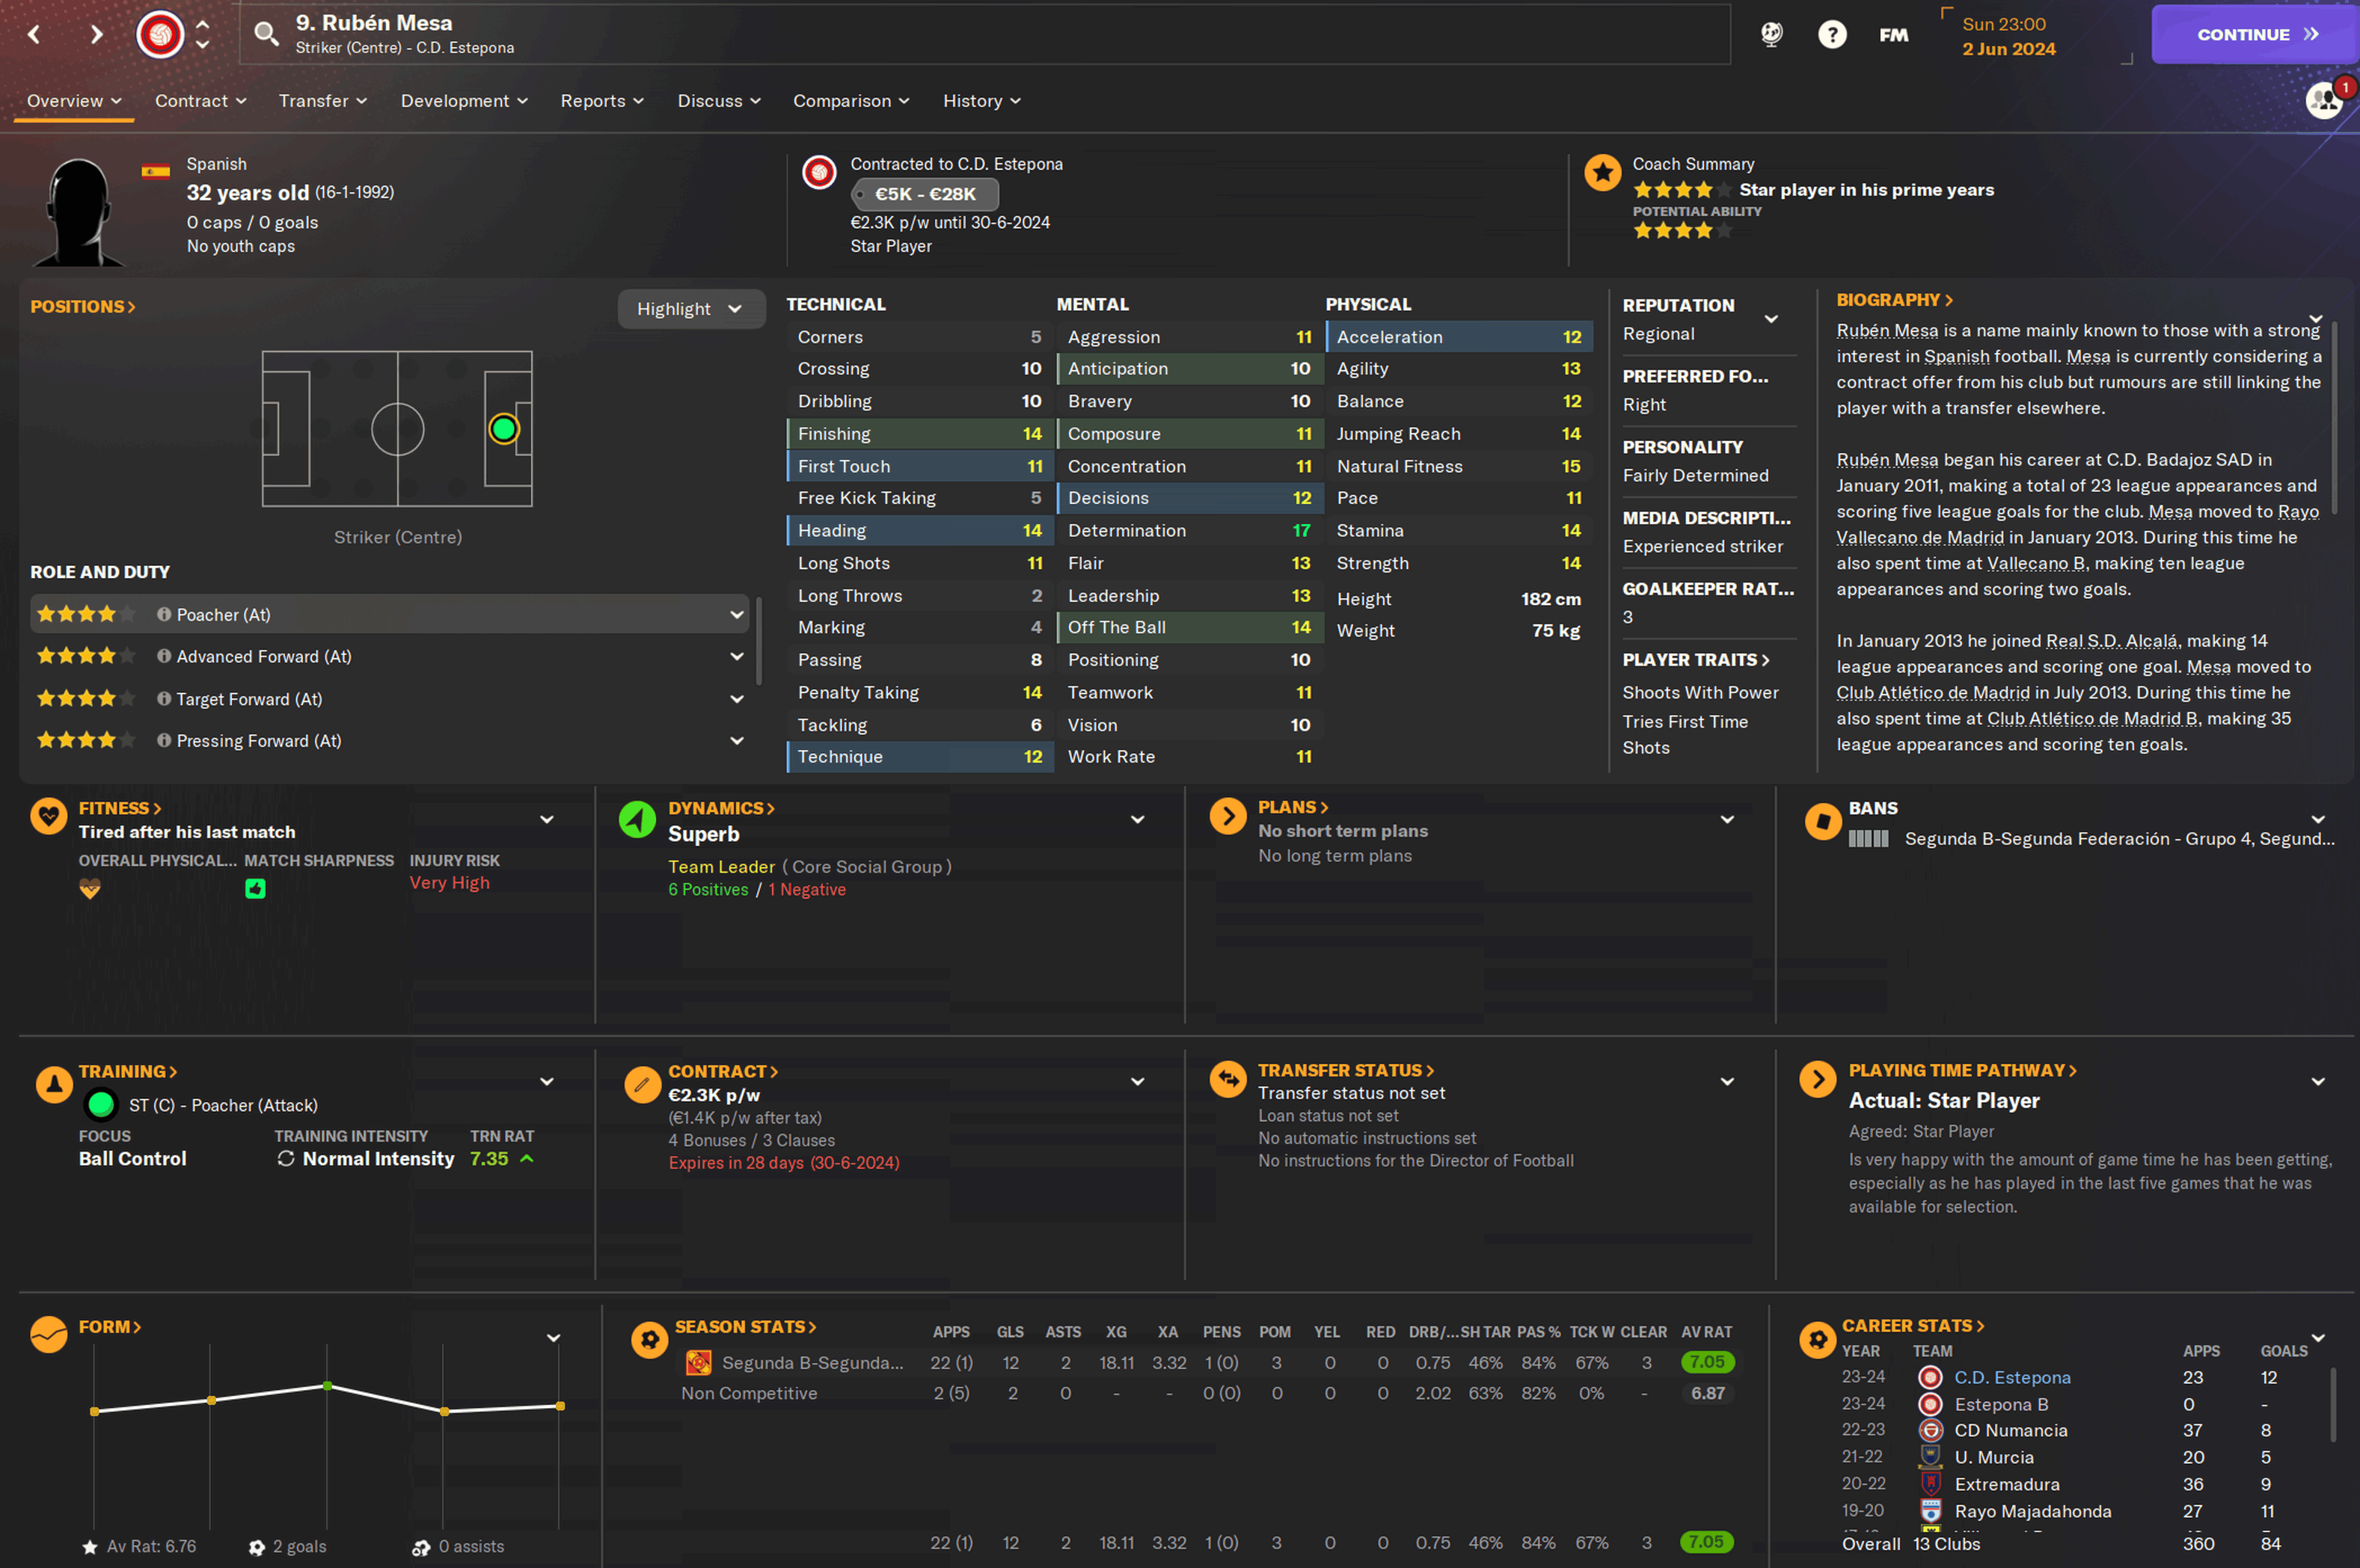2360x1568 pixels.
Task: Go back with the left arrow
Action: click(34, 34)
